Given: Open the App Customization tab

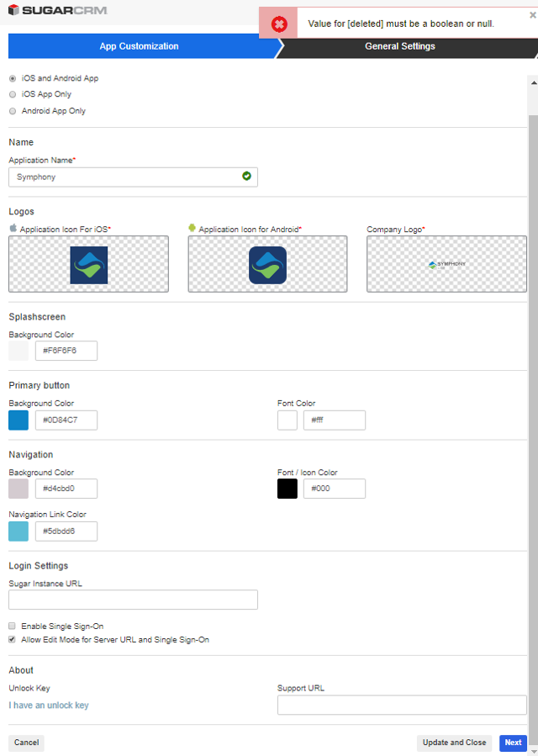Looking at the screenshot, I should pos(139,46).
